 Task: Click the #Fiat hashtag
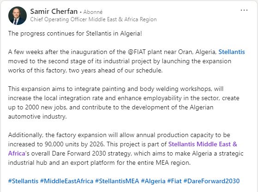point(174,181)
